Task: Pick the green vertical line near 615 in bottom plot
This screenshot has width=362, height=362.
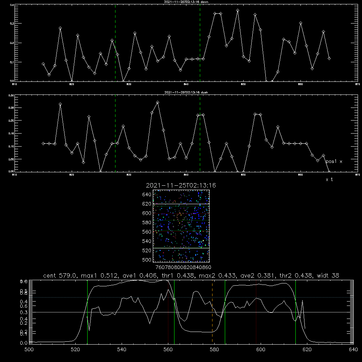Action: (295, 312)
